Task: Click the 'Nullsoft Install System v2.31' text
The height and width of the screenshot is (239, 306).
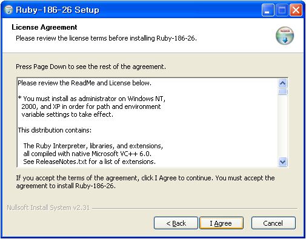Action: click(x=48, y=208)
